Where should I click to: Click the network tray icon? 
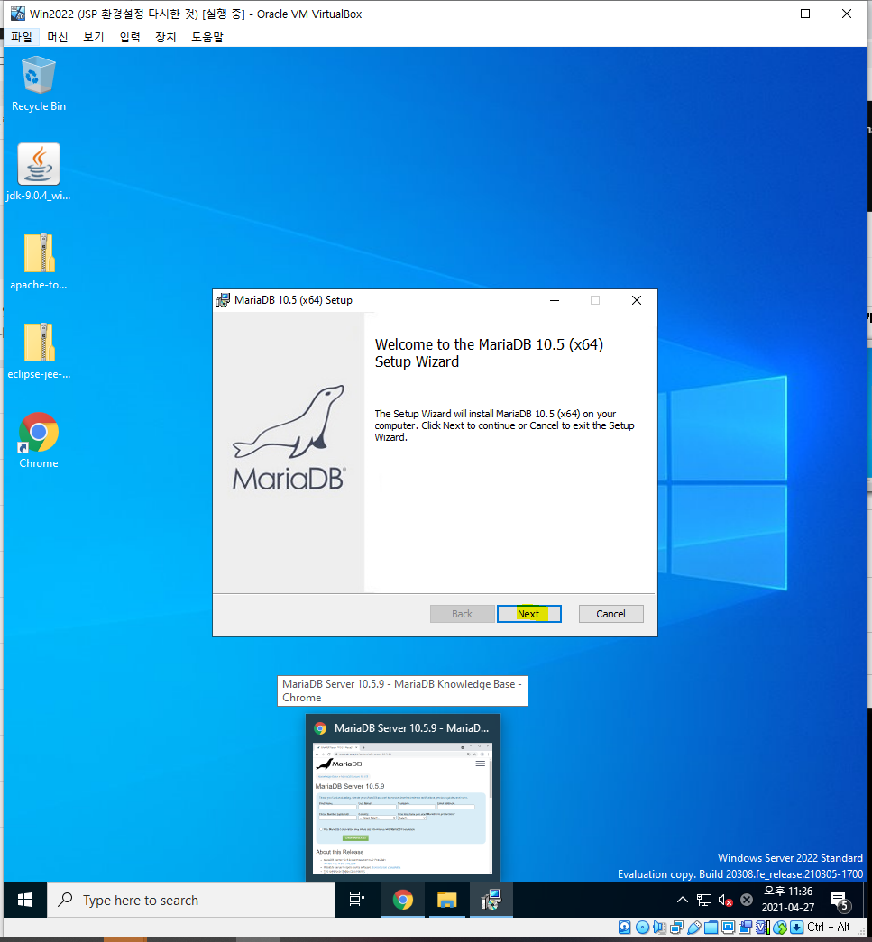[703, 900]
